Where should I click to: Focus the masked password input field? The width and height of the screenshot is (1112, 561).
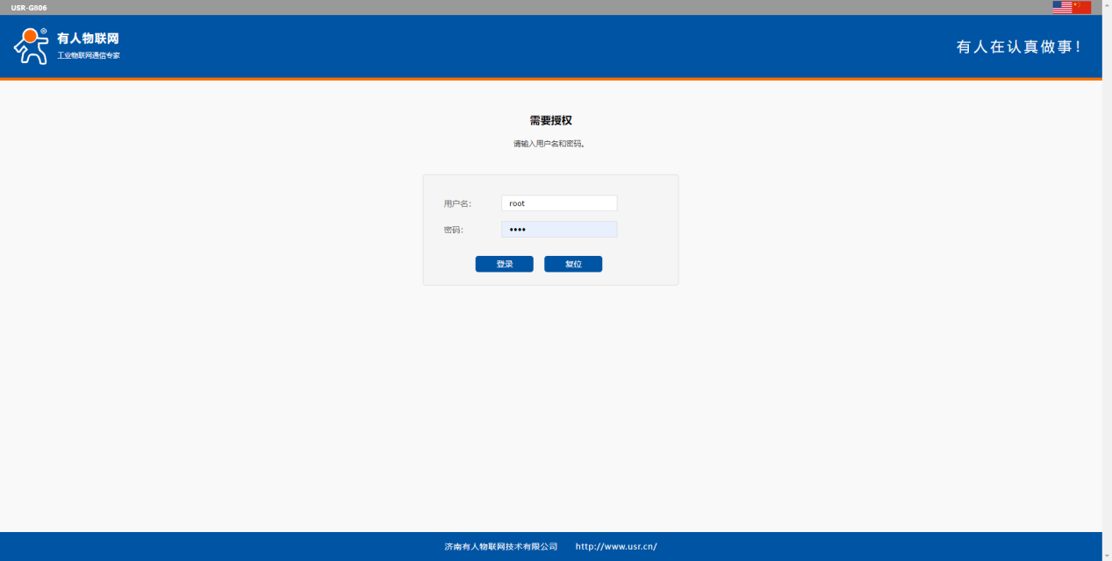(x=559, y=230)
